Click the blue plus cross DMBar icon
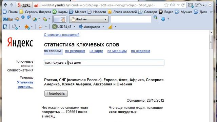 tap(23, 17)
